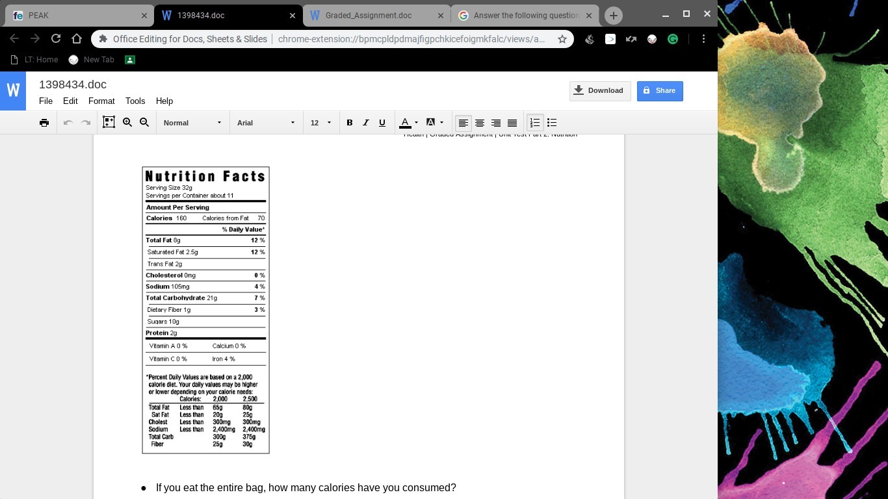Open the Chrome three-dot menu
Screen dimensions: 888x499
pyautogui.click(x=703, y=39)
